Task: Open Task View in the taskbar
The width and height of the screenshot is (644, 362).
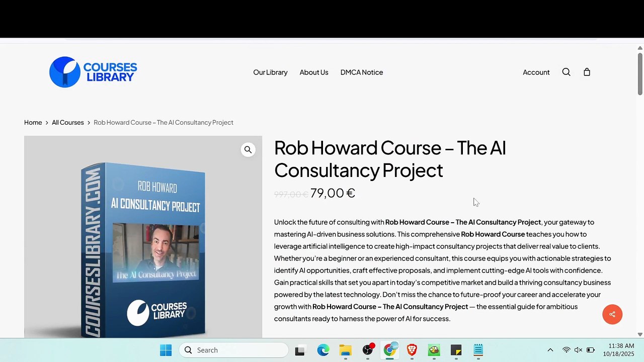Action: [300, 350]
